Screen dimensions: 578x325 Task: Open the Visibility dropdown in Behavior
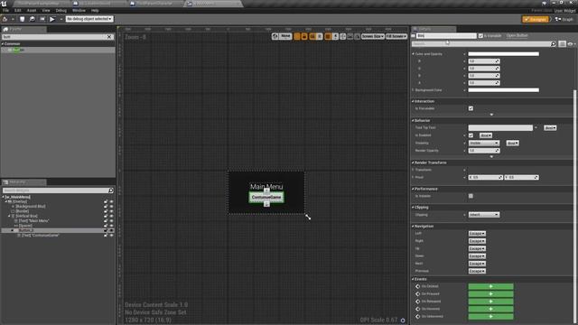[x=484, y=143]
